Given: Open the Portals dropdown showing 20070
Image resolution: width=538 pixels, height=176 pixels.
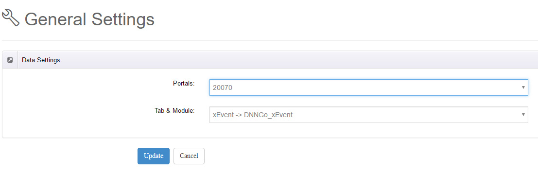Looking at the screenshot, I should pyautogui.click(x=368, y=88).
